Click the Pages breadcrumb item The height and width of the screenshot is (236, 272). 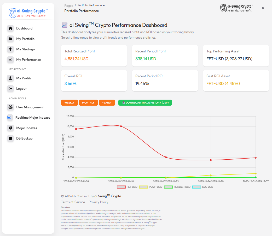point(68,5)
